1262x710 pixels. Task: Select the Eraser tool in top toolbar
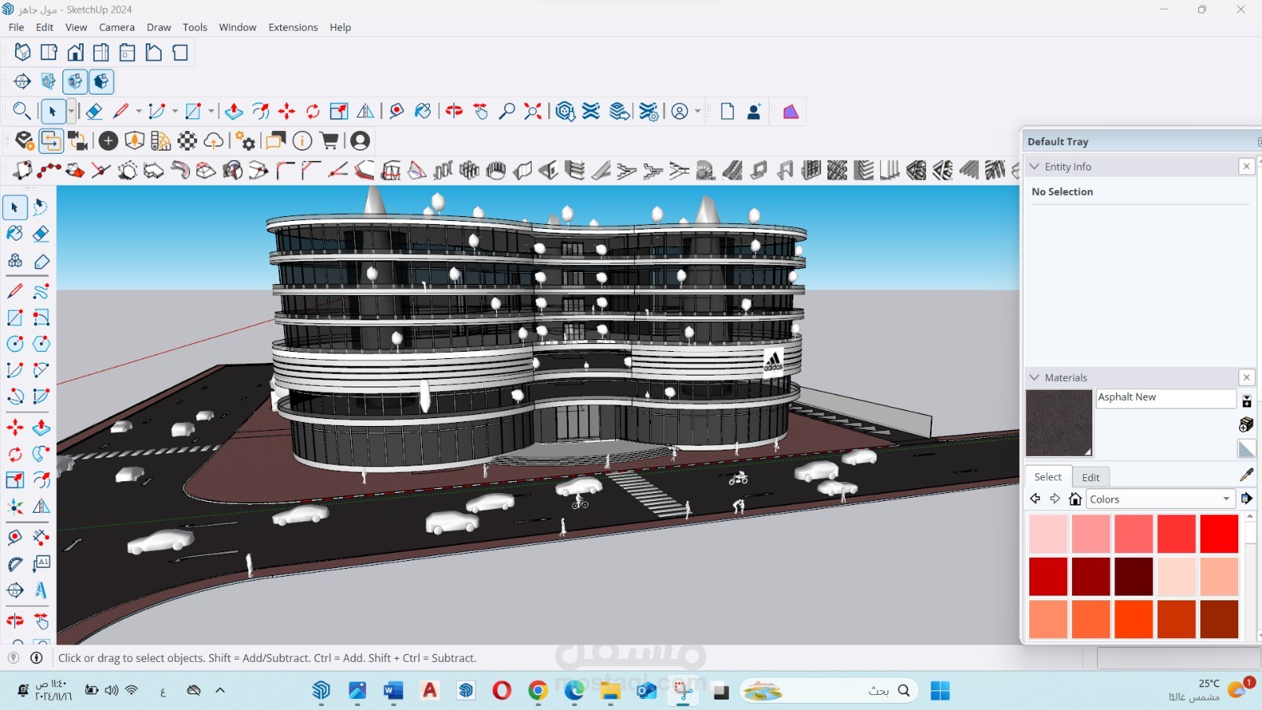(x=94, y=111)
